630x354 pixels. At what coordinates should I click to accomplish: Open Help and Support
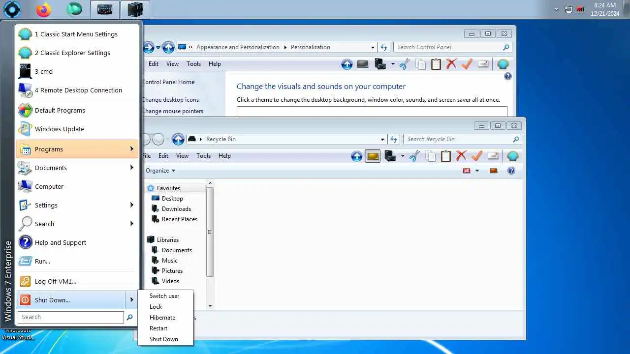click(77, 242)
